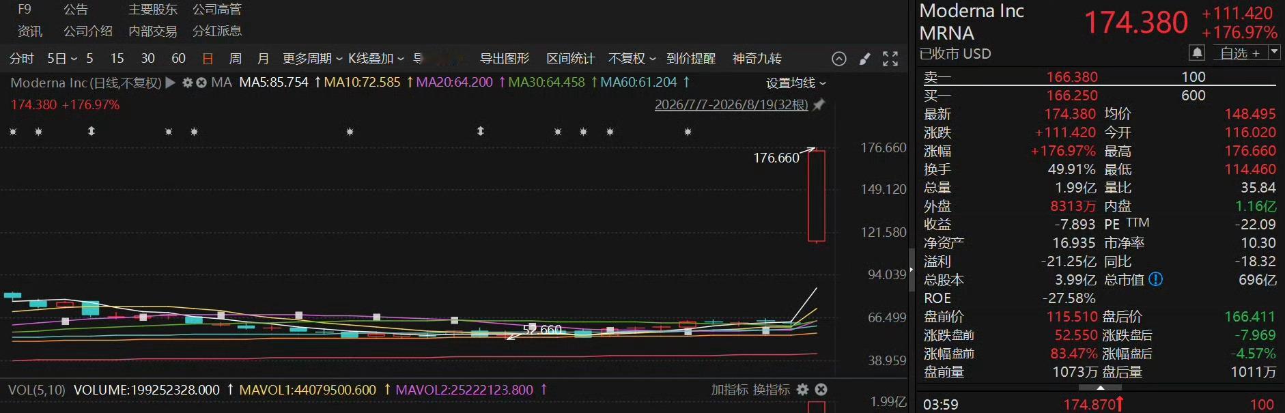Image resolution: width=1285 pixels, height=413 pixels.
Task: Select the 周 weekly K-line period
Action: point(236,59)
